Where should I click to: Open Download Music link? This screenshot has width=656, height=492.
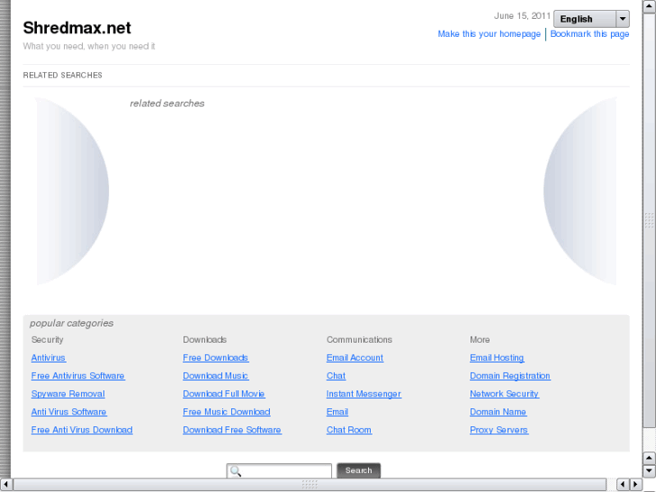tap(216, 376)
